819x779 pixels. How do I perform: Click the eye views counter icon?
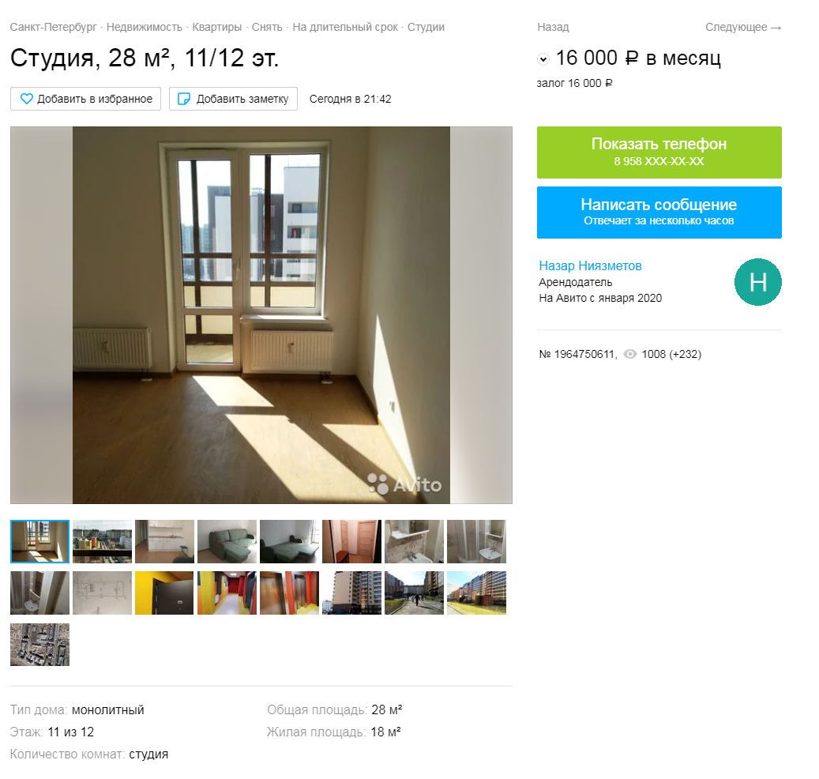630,354
